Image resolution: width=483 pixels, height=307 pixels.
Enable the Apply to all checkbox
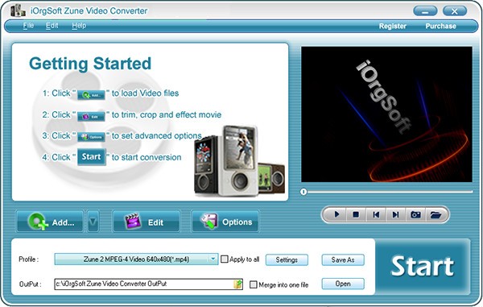(225, 259)
